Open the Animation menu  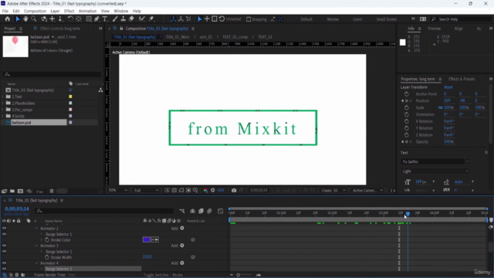87,11
